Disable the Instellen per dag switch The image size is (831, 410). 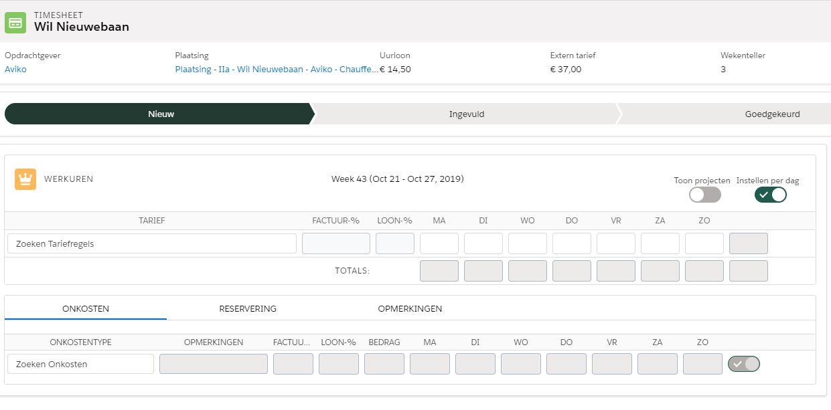click(771, 195)
